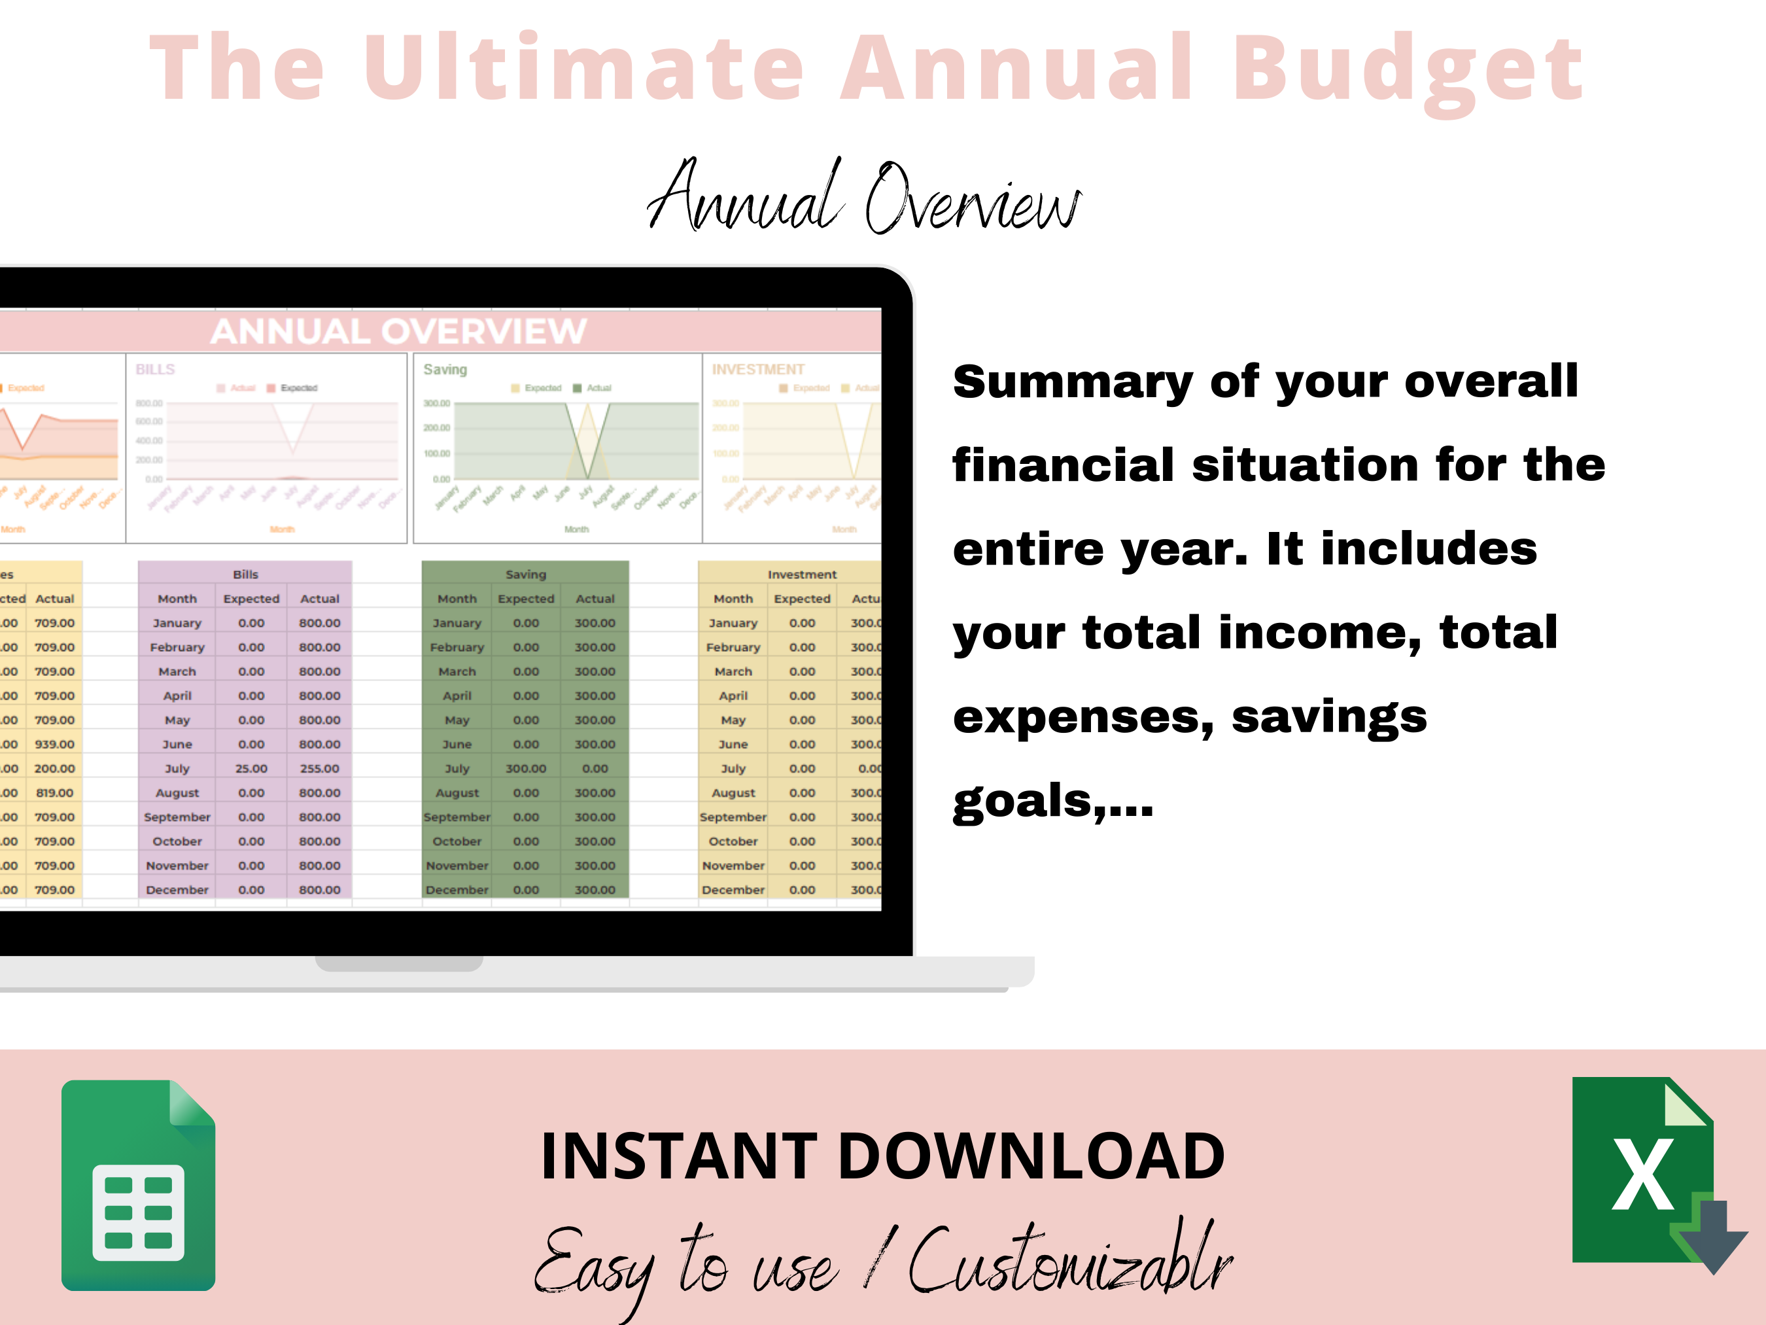Select the Saving chart in Annual Overview
Screen dimensions: 1766x1325
556,431
